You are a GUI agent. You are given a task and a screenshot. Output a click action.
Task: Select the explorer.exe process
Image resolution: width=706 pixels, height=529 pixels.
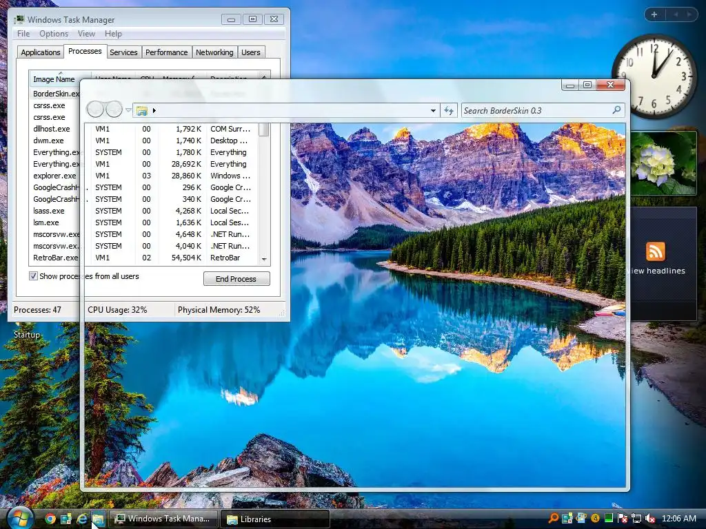click(x=54, y=176)
